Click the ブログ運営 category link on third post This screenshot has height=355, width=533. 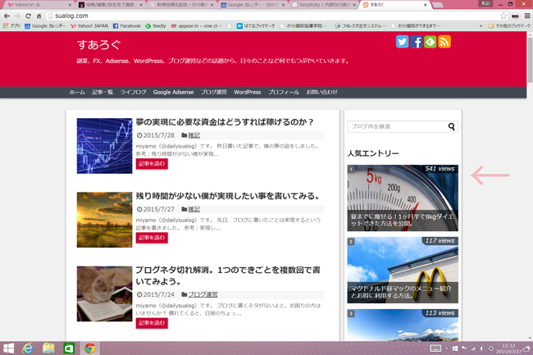(x=203, y=294)
